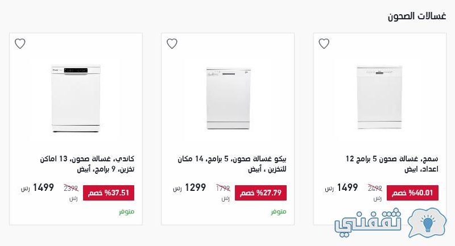455x246 pixels.
Task: Click the 1499 price on the Samix card
Action: 347,187
